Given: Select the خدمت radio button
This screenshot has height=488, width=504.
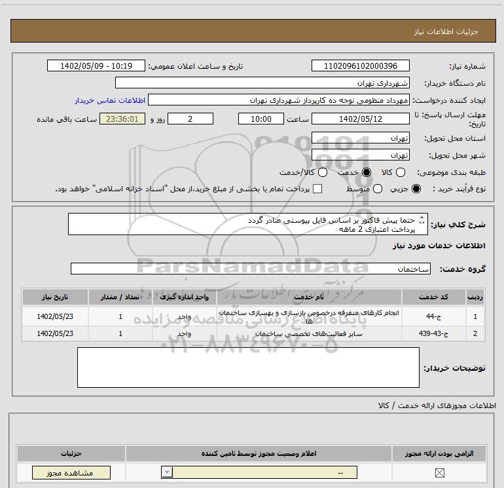Looking at the screenshot, I should [367, 172].
